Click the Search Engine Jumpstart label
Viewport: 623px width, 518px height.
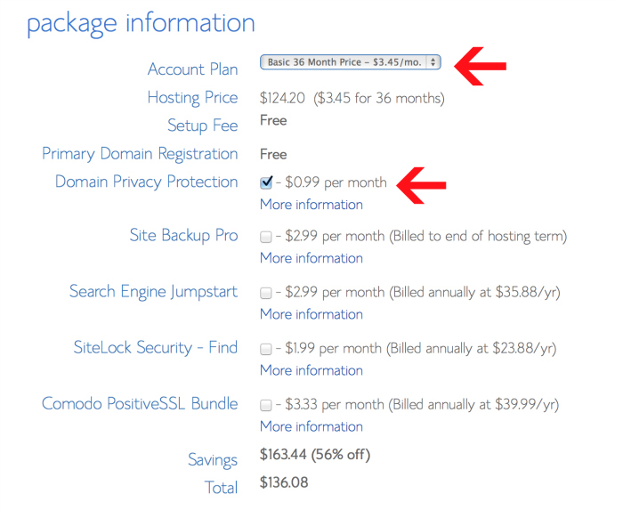pyautogui.click(x=153, y=292)
